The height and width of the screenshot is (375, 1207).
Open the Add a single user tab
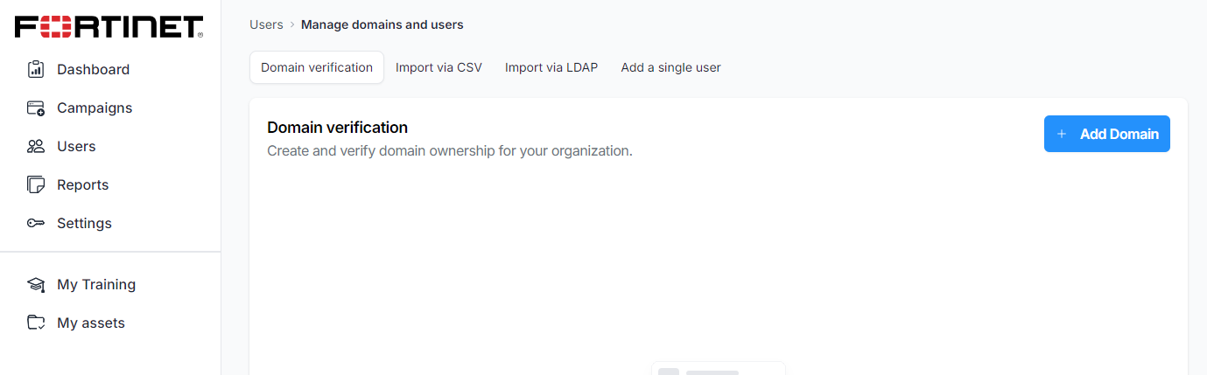[x=670, y=67]
